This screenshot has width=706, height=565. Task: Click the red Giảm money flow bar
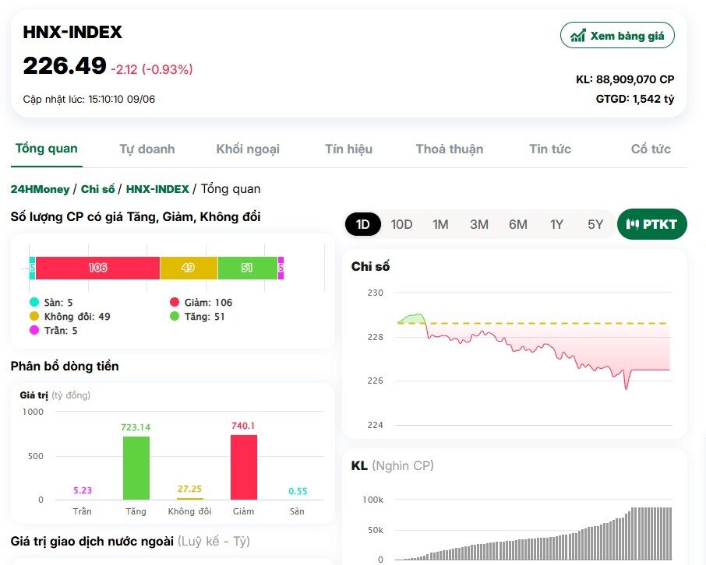point(244,467)
